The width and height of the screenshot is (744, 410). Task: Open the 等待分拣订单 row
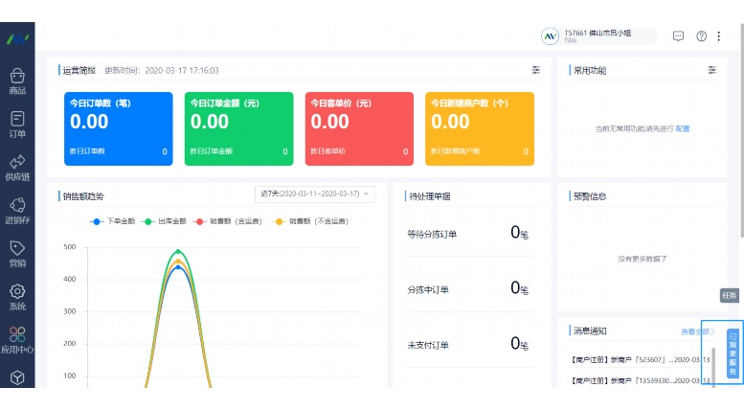click(469, 234)
